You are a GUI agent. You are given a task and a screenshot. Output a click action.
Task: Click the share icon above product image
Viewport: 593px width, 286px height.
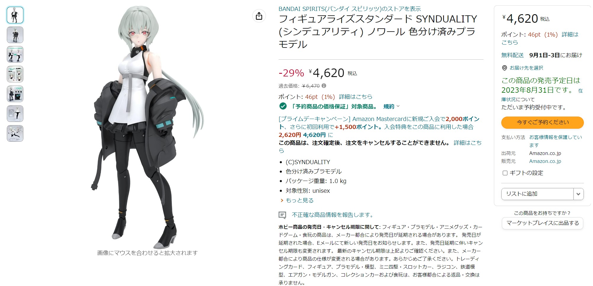[x=259, y=16]
